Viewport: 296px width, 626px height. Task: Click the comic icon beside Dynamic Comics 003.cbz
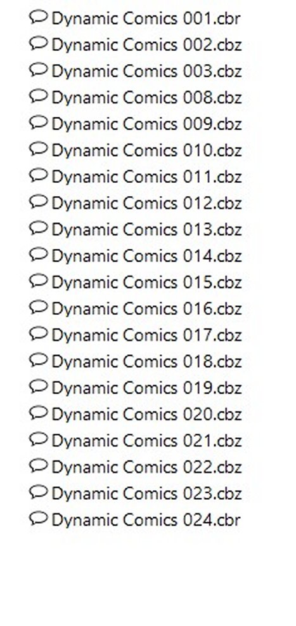point(39,70)
